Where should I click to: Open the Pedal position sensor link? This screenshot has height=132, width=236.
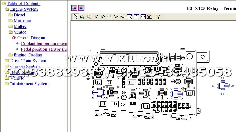(44, 49)
